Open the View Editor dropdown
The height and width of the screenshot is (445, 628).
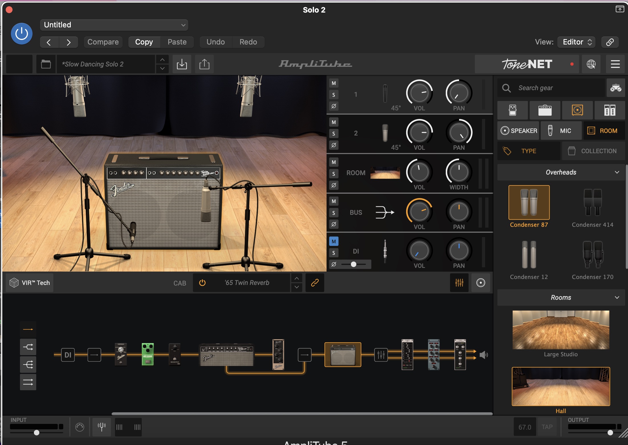coord(576,42)
